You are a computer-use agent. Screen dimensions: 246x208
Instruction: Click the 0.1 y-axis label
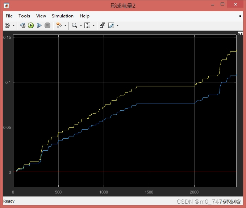pos(8,82)
